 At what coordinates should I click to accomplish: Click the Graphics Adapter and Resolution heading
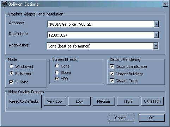click(x=36, y=14)
